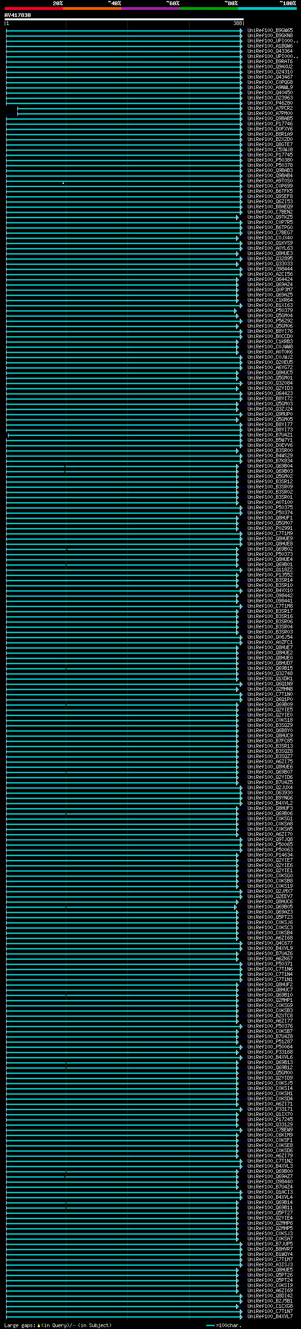
Task: Select hit label UniRef100_C7BEN2
Action: pyautogui.click(x=270, y=212)
